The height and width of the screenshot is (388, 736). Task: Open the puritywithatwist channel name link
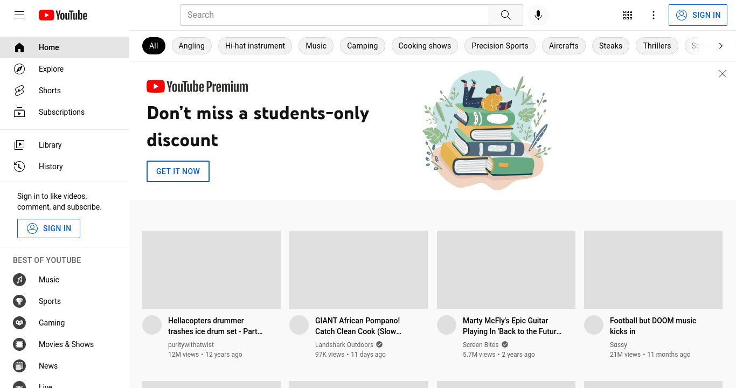point(191,345)
